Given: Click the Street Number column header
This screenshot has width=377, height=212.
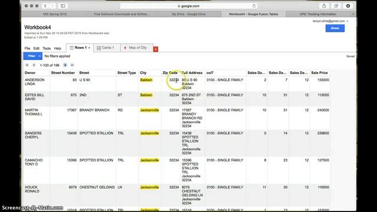Looking at the screenshot, I should point(63,72).
